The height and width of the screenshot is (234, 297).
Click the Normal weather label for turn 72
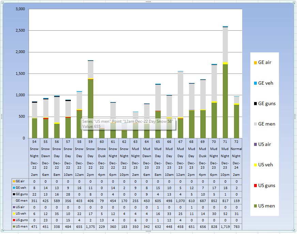[x=236, y=149]
